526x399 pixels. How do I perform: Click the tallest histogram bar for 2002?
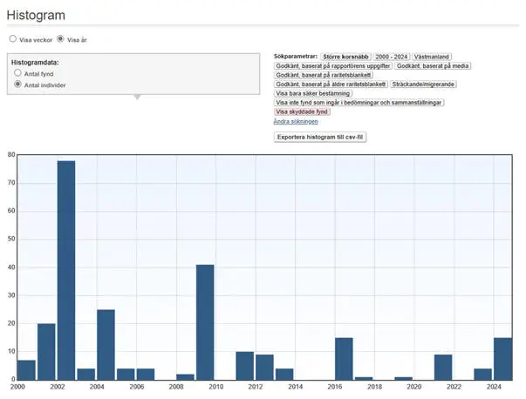click(66, 270)
